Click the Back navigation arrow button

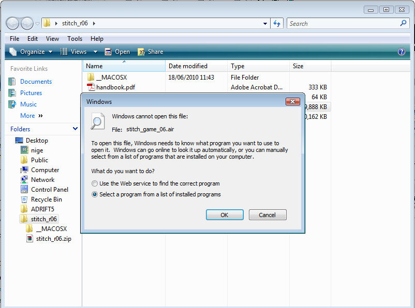[x=12, y=23]
